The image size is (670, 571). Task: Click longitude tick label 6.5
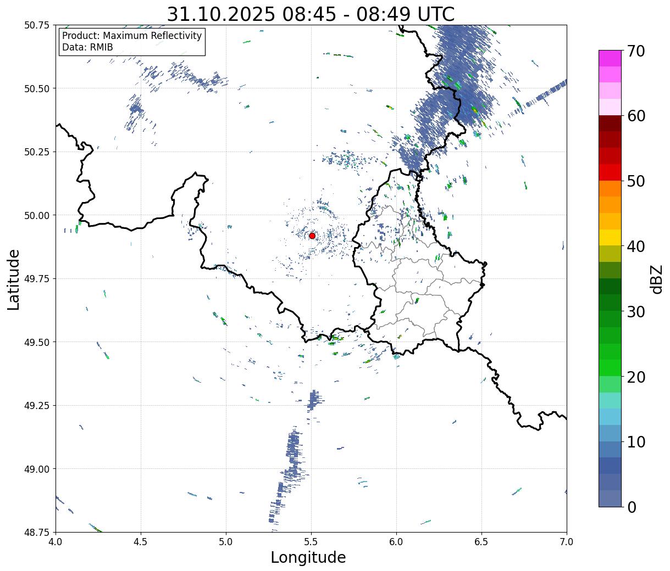[481, 542]
